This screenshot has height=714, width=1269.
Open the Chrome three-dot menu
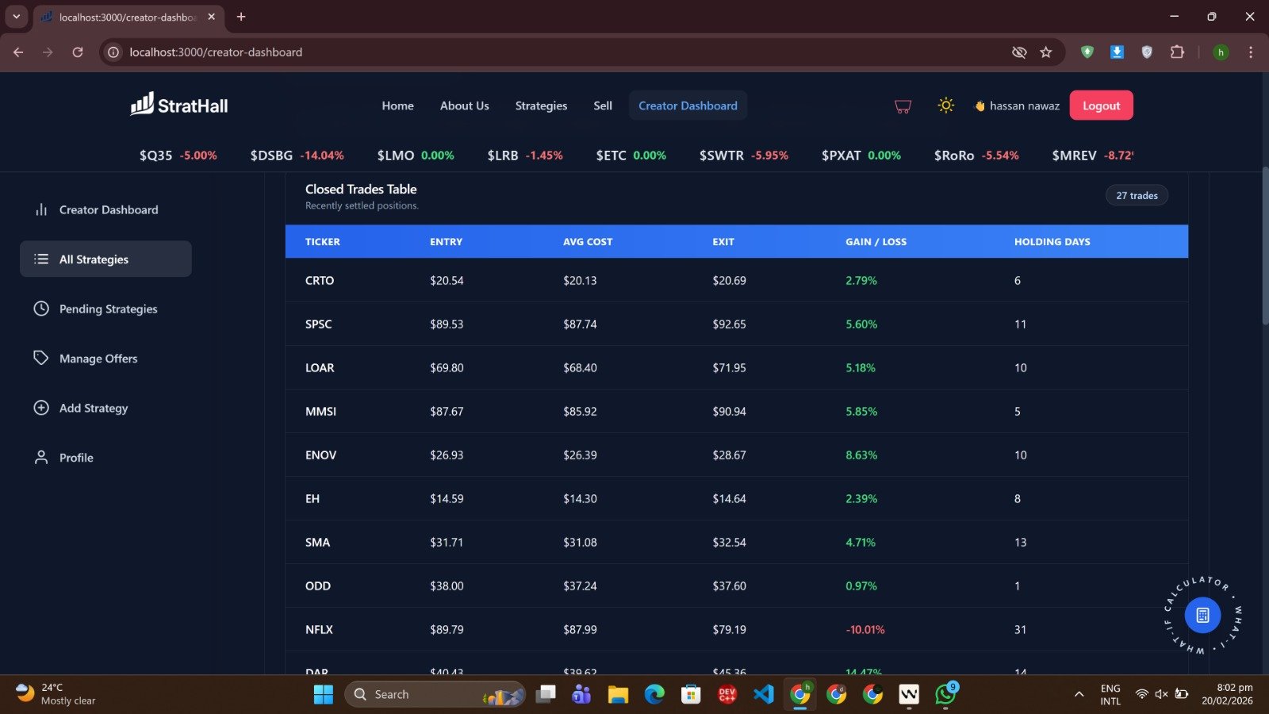pyautogui.click(x=1251, y=52)
